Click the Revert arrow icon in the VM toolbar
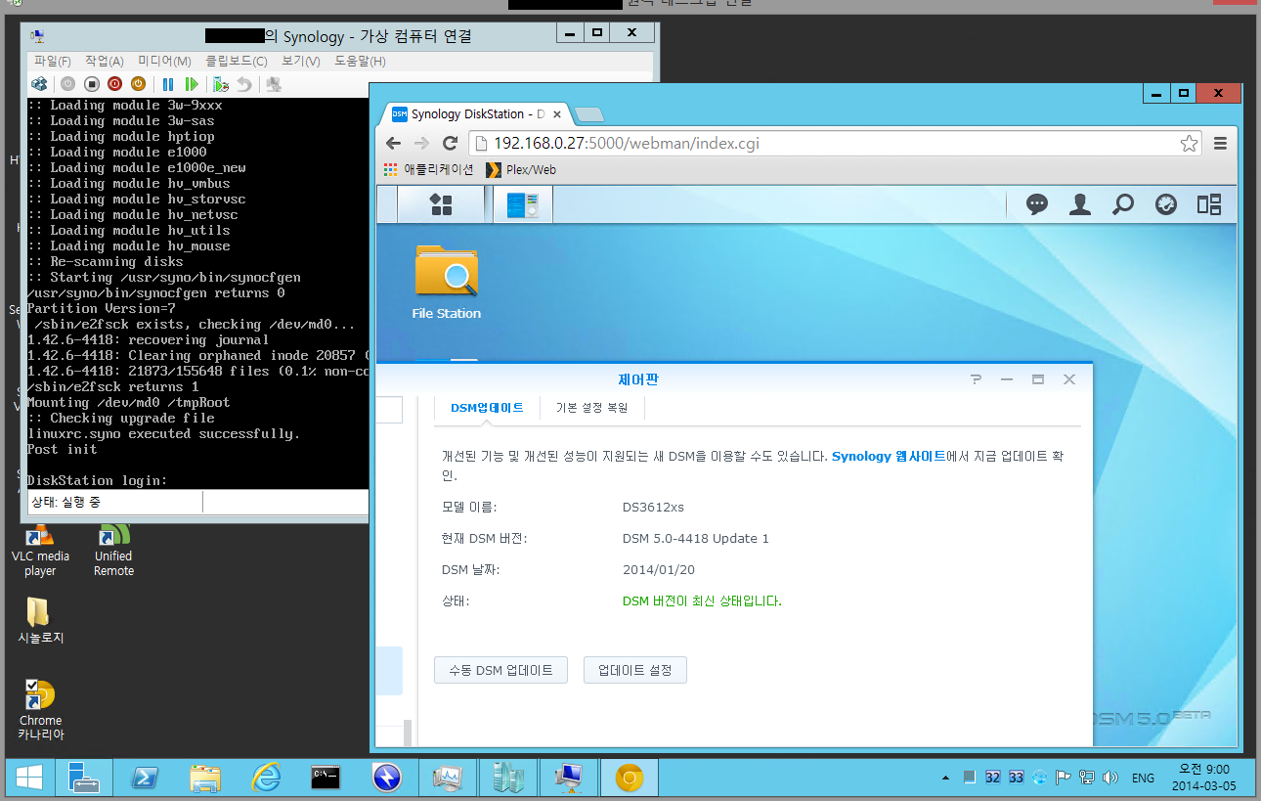This screenshot has height=801, width=1261. [244, 84]
